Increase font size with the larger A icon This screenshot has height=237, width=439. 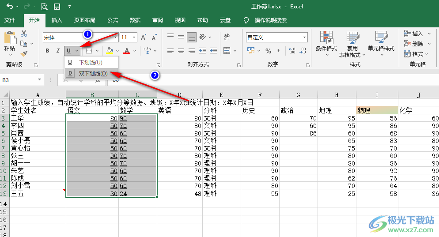coord(144,37)
